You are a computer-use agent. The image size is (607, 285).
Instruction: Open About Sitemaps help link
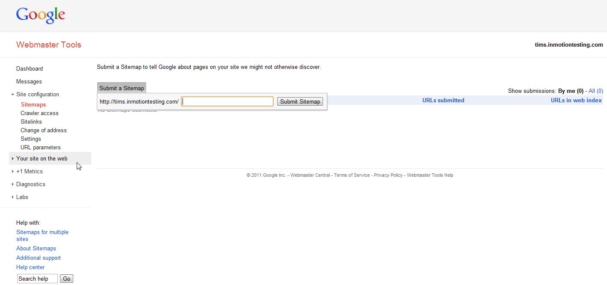(x=36, y=249)
